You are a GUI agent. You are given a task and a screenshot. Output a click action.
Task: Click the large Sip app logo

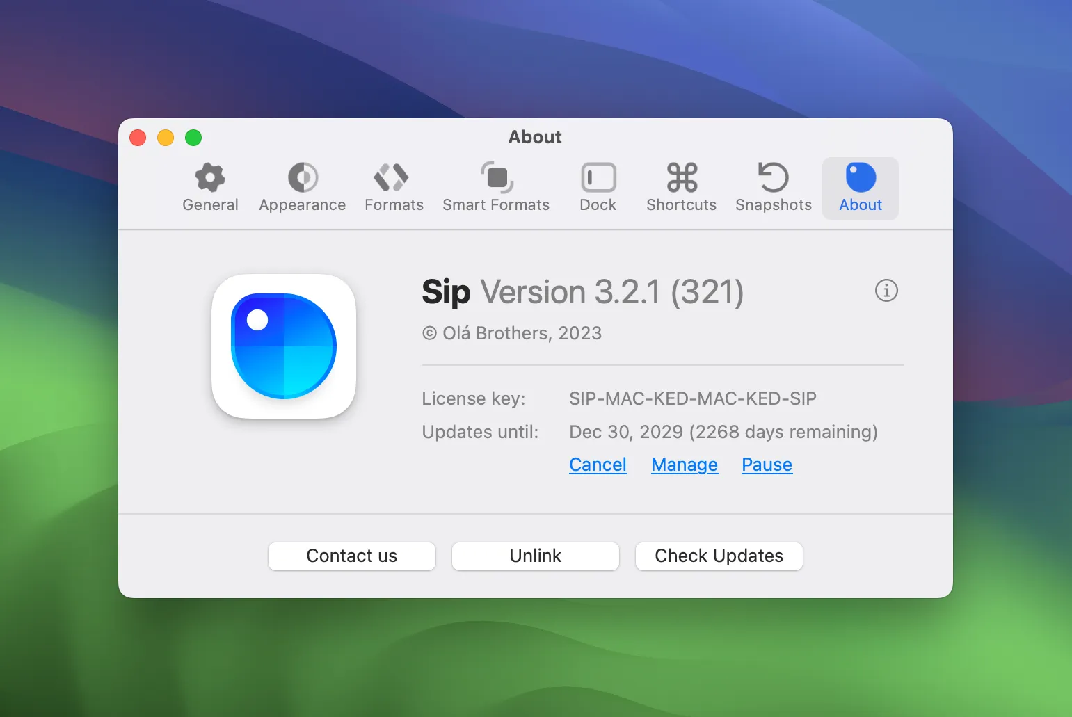tap(284, 346)
